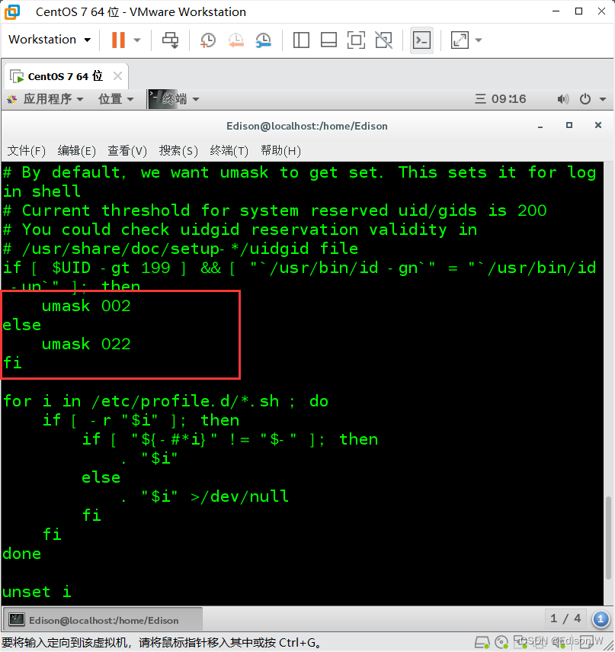Viewport: 615px width, 652px height.
Task: Open the 终端(T) menu
Action: click(x=229, y=150)
